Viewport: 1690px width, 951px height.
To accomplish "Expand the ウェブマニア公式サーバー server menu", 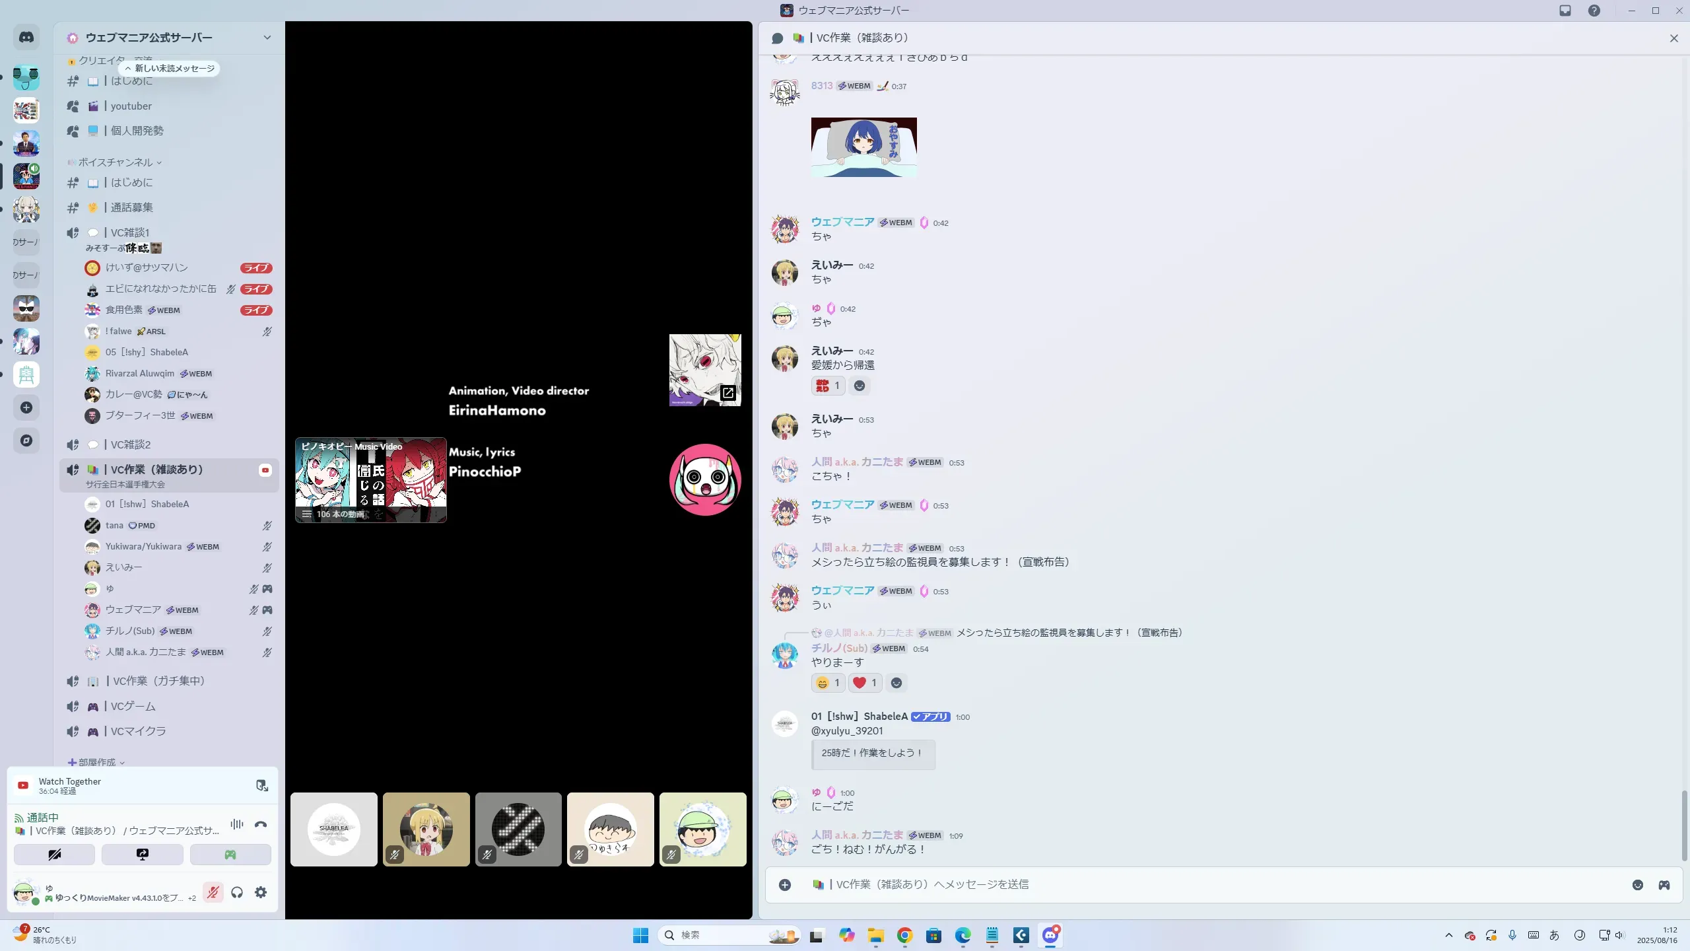I will click(267, 38).
